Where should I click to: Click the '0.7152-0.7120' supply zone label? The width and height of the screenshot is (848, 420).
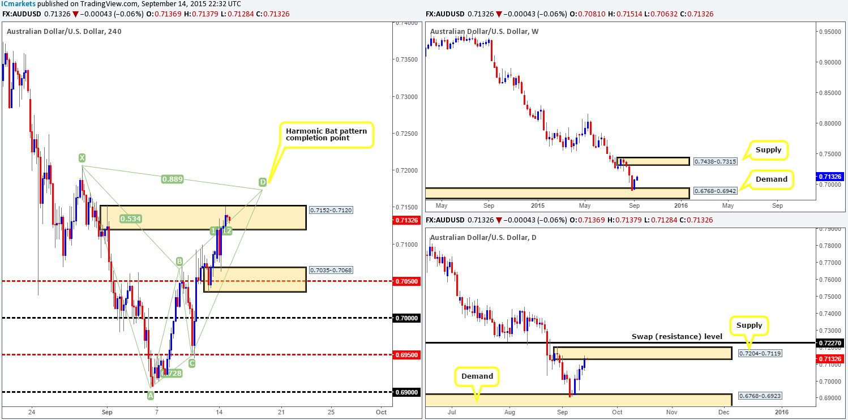pos(331,210)
